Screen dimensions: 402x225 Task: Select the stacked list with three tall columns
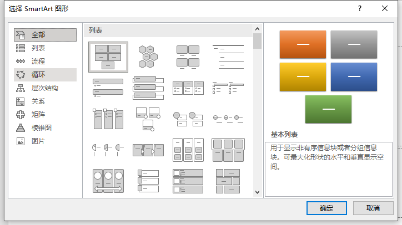108,119
